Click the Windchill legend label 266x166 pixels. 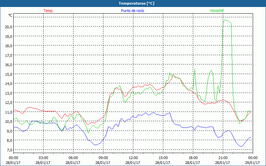(x=217, y=11)
